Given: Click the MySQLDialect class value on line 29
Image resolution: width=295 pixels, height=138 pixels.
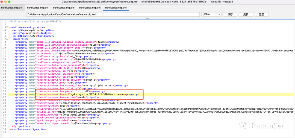Looking at the screenshot, I should coord(103,103).
